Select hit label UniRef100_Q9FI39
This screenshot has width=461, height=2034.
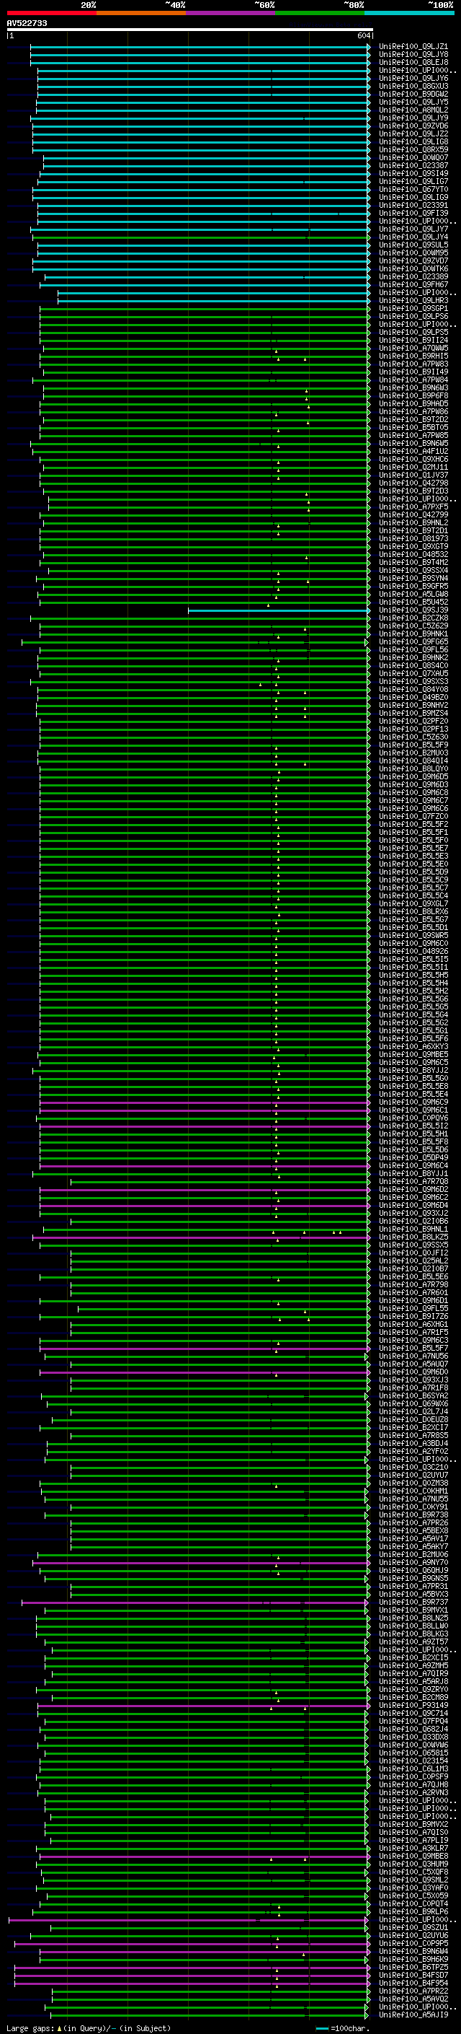413,214
